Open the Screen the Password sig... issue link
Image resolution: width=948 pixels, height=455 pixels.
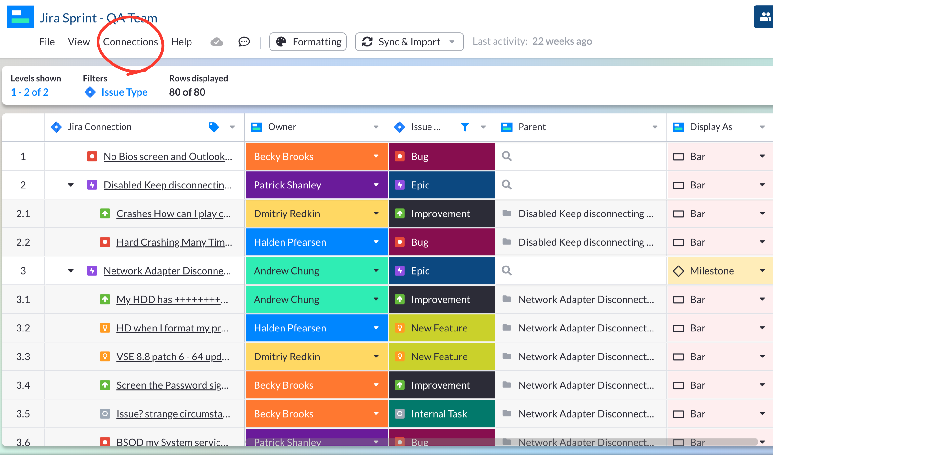pos(173,385)
